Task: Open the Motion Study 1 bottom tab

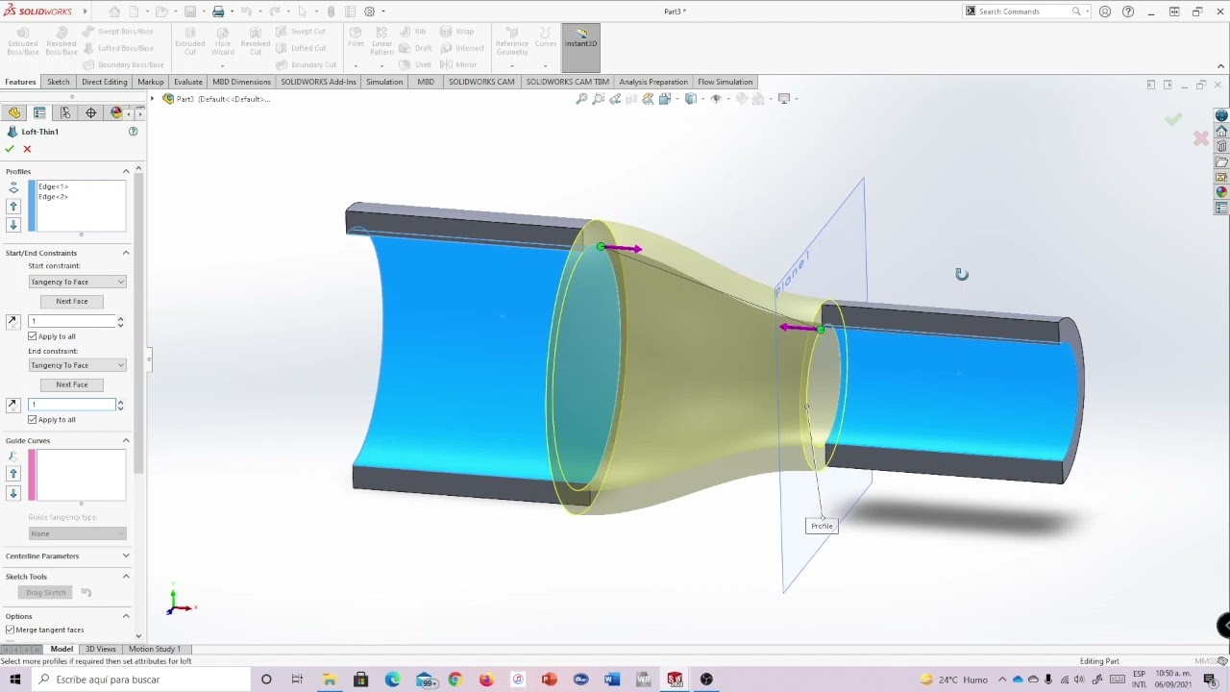Action: [154, 649]
